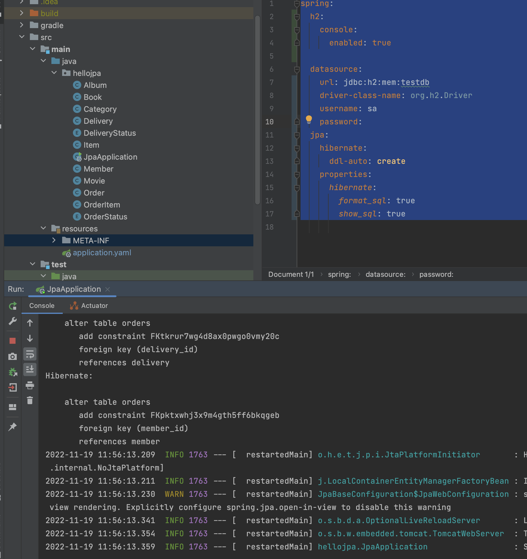The height and width of the screenshot is (559, 527).
Task: Collapse the main folder
Action: tap(33, 49)
